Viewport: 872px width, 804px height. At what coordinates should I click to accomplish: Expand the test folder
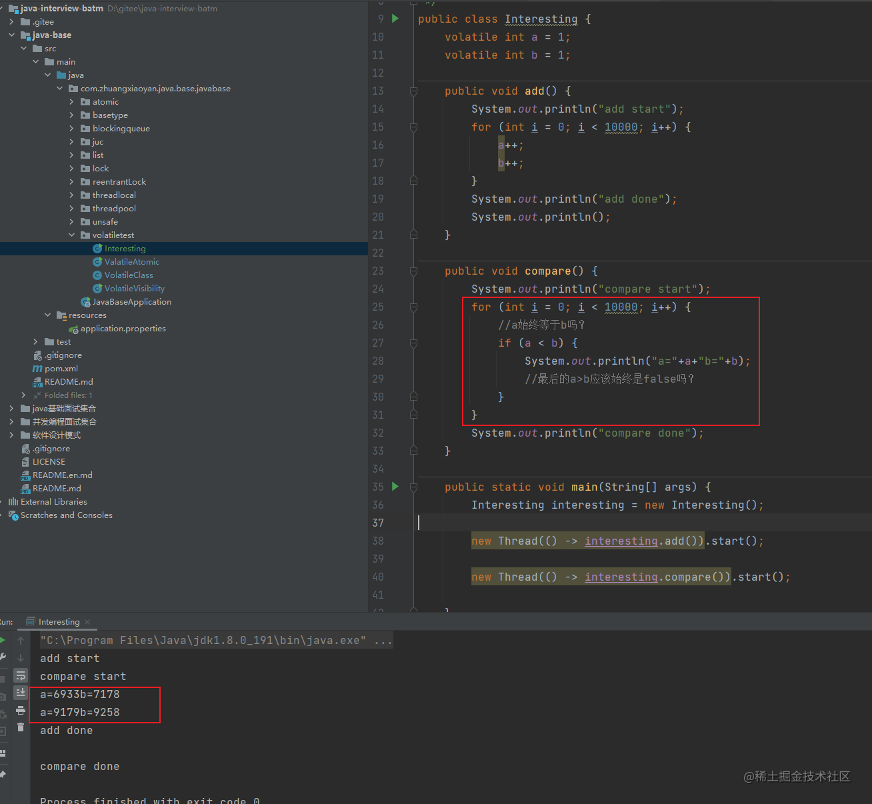35,342
